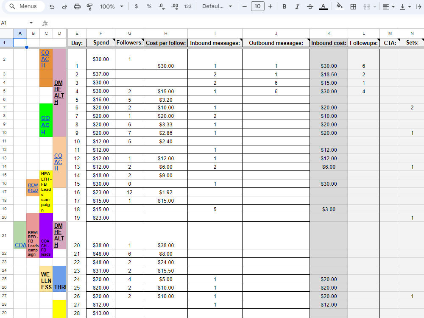
Task: Open the vertical align dropdown
Action: coord(405,6)
